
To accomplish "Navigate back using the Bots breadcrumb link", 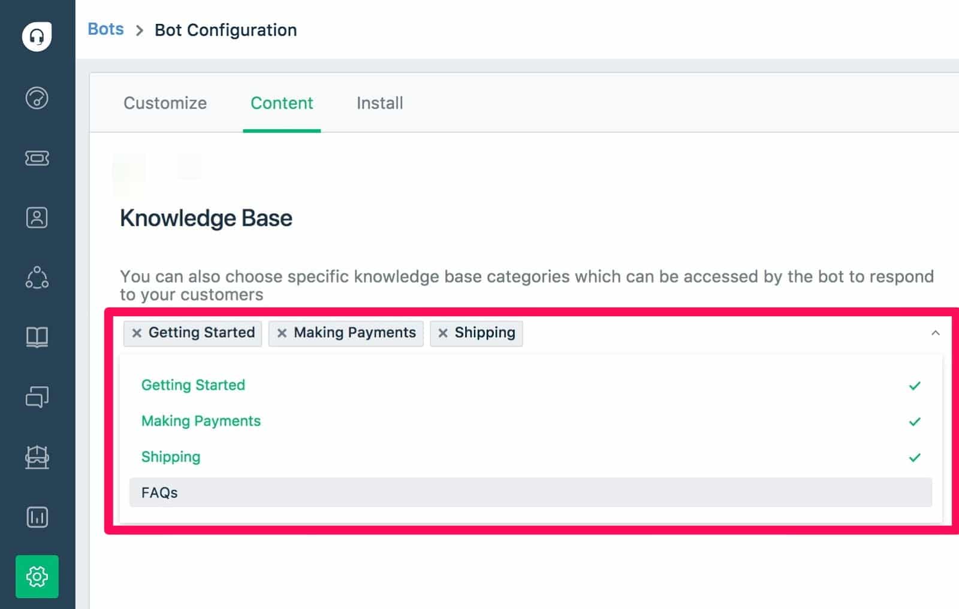I will point(105,29).
